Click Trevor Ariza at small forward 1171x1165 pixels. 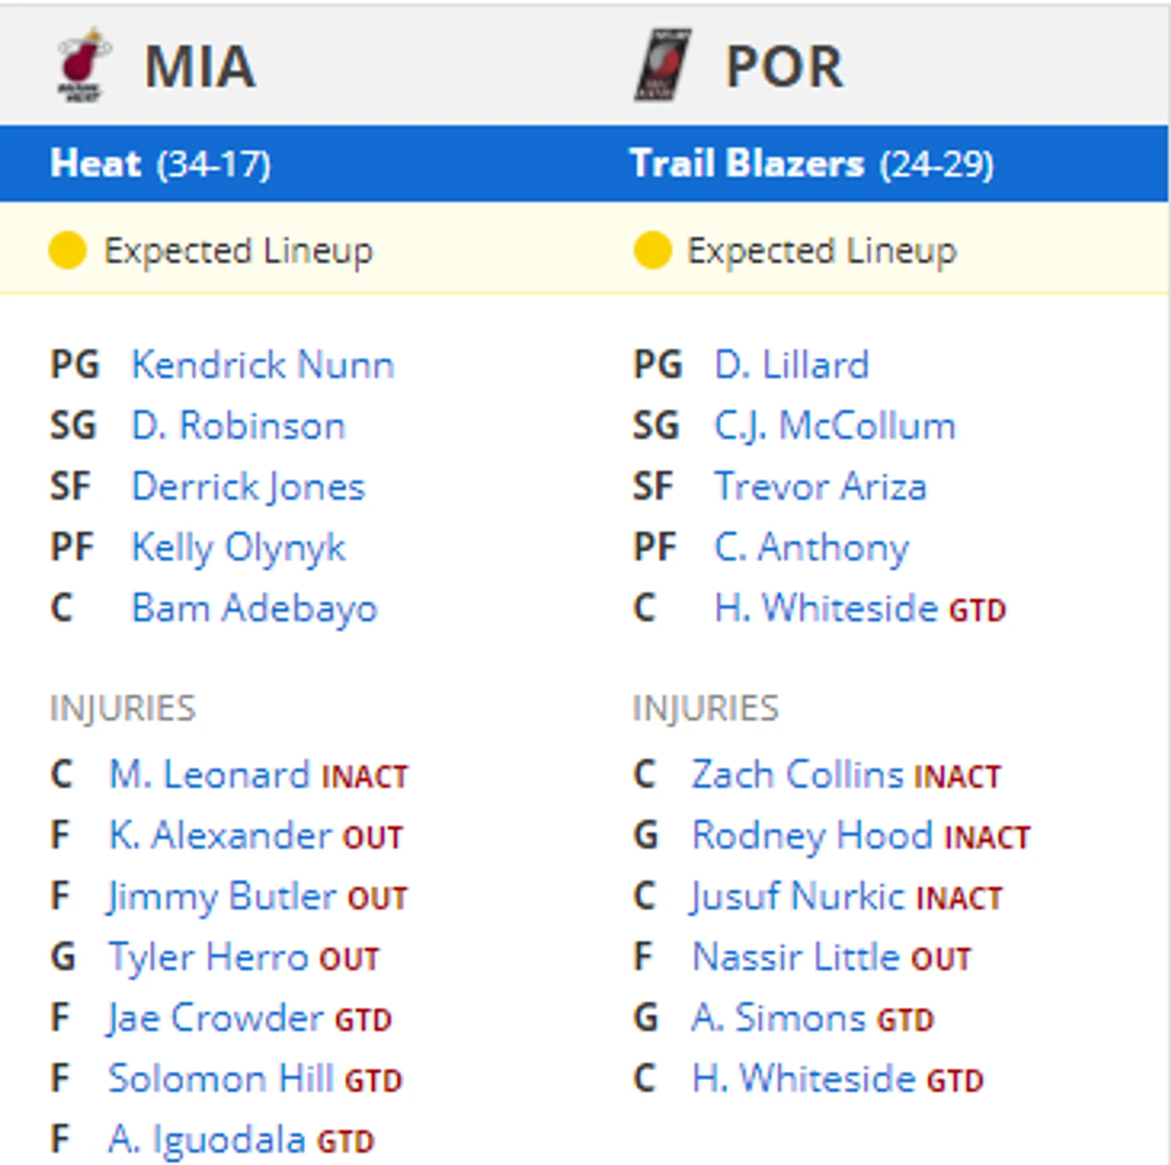(x=821, y=487)
